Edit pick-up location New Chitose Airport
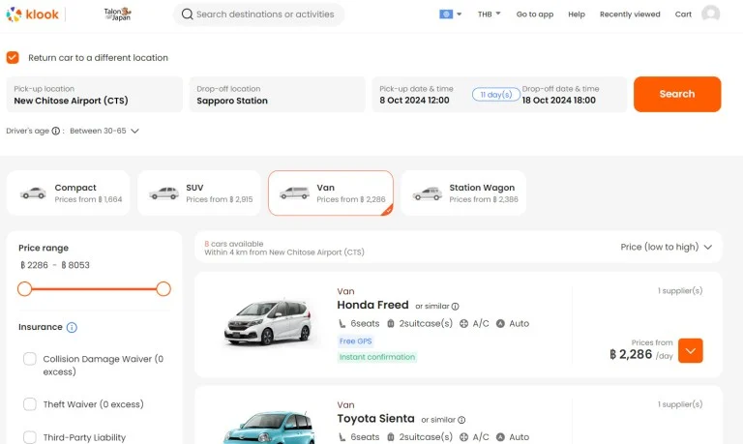This screenshot has height=444, width=743. [94, 94]
